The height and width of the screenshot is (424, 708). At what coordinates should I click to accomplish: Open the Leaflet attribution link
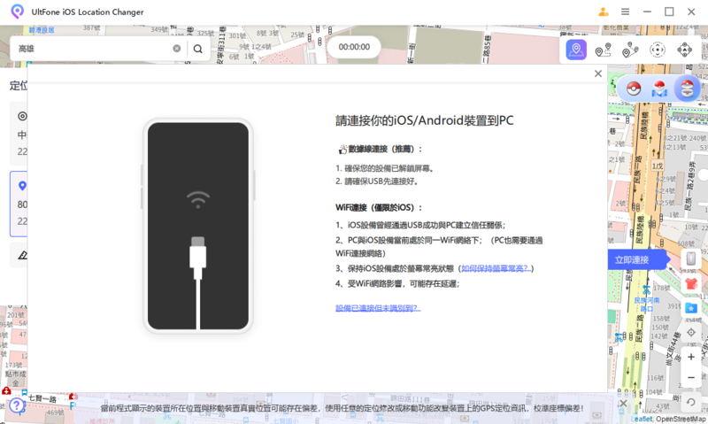tap(642, 419)
